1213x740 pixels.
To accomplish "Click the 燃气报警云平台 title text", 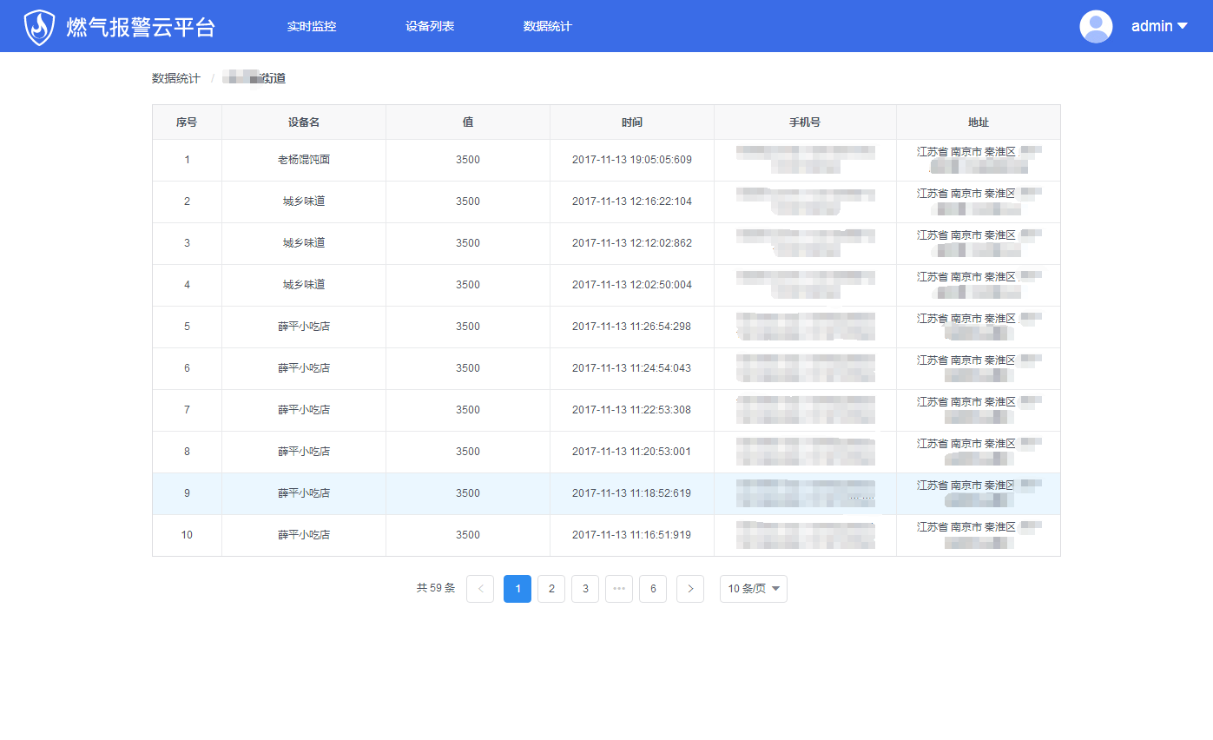I will 141,27.
